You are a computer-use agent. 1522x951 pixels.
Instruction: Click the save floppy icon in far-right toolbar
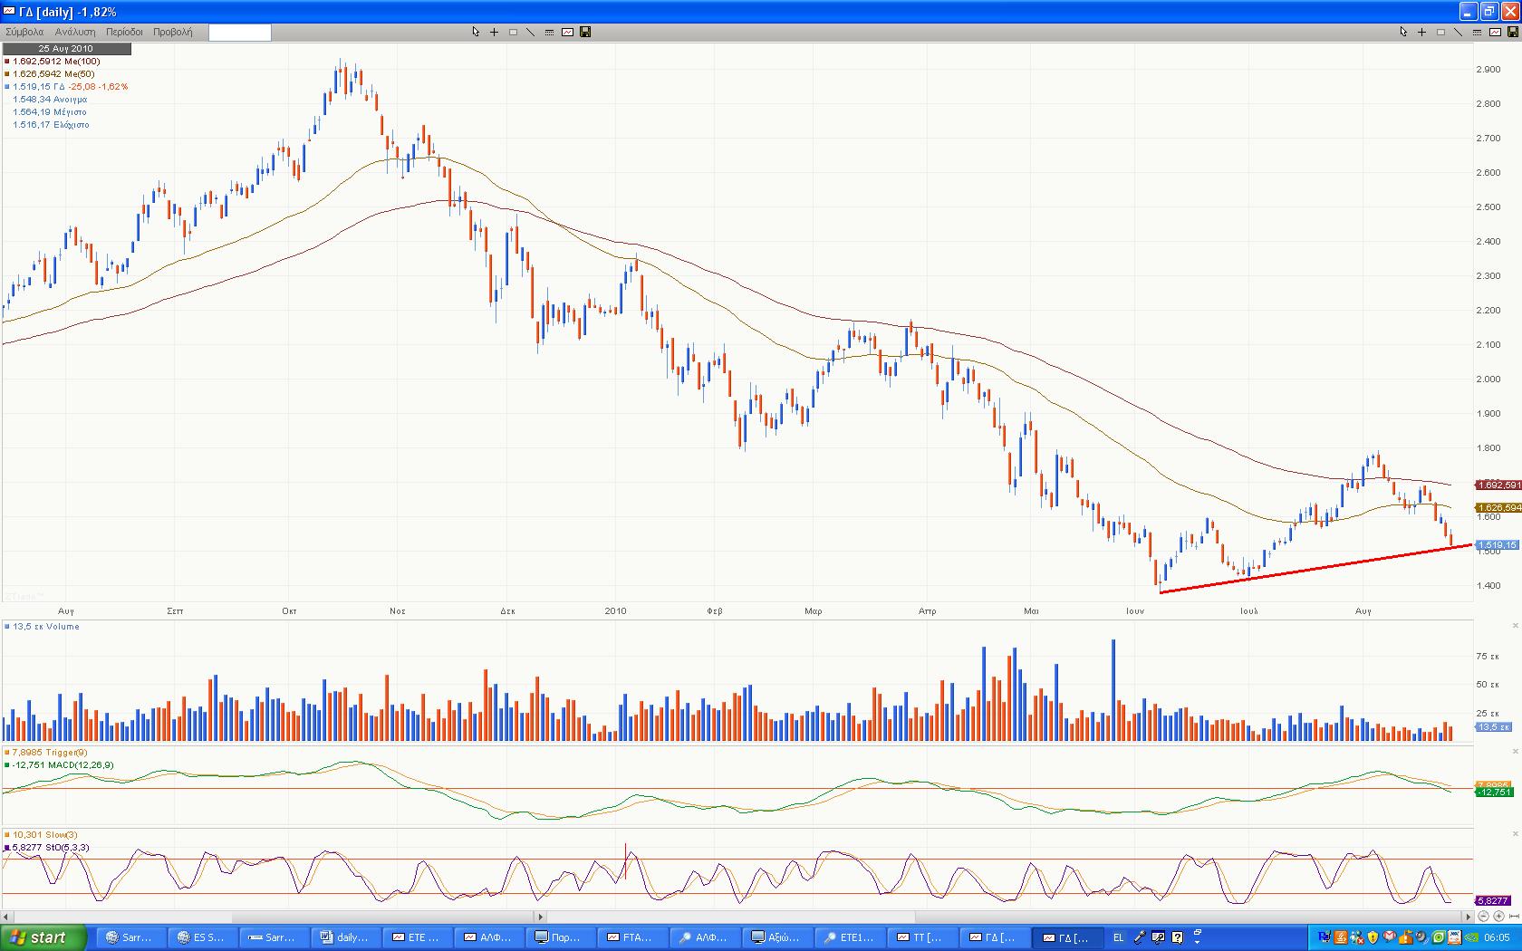click(x=1513, y=32)
